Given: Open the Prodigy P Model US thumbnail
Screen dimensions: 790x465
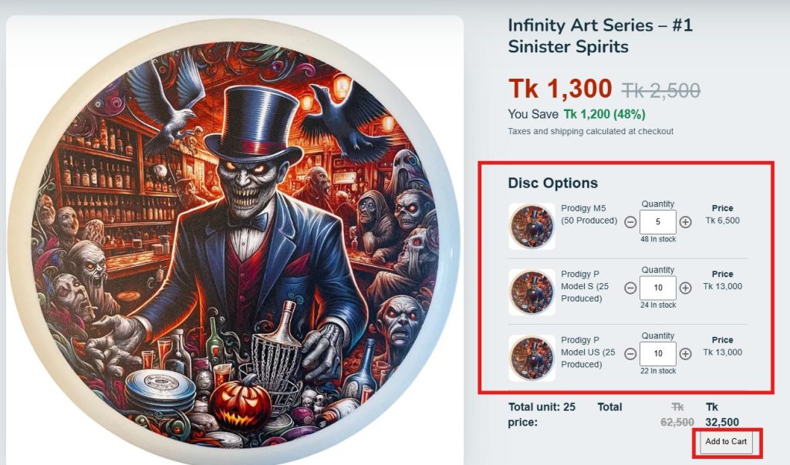Looking at the screenshot, I should (532, 358).
